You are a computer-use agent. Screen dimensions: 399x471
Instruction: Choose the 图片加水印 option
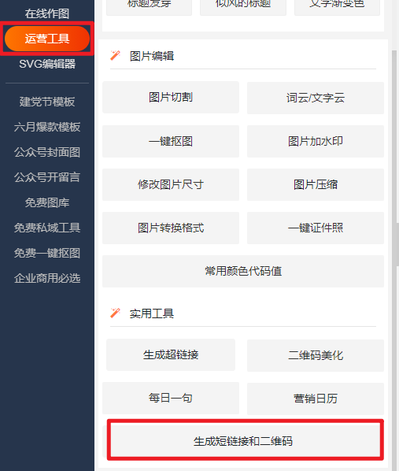[316, 141]
